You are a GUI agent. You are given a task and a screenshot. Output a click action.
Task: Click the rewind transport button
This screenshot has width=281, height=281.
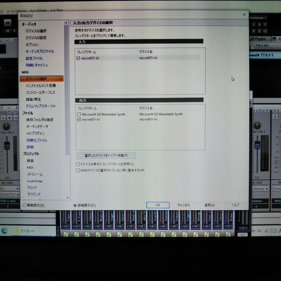8,23
